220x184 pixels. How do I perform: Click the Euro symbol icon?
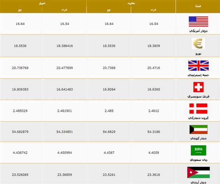198,43
